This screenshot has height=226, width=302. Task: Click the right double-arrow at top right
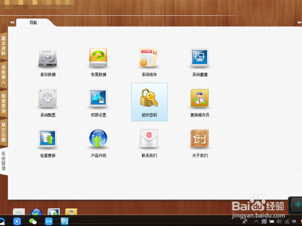300,22
